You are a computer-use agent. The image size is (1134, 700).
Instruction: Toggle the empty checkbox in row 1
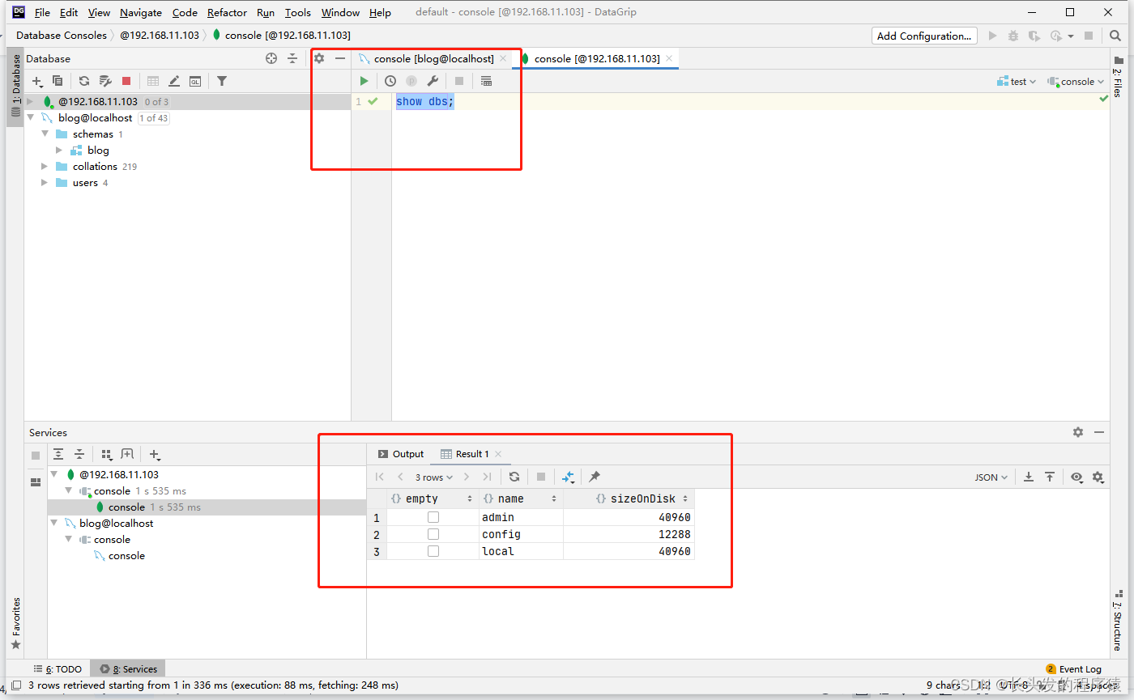(433, 517)
